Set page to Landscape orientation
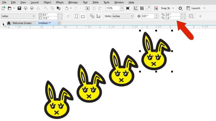Image resolution: width=216 pixels, height=121 pixels. [83, 16]
